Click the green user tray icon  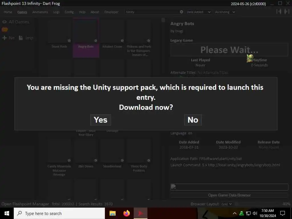tap(242, 213)
